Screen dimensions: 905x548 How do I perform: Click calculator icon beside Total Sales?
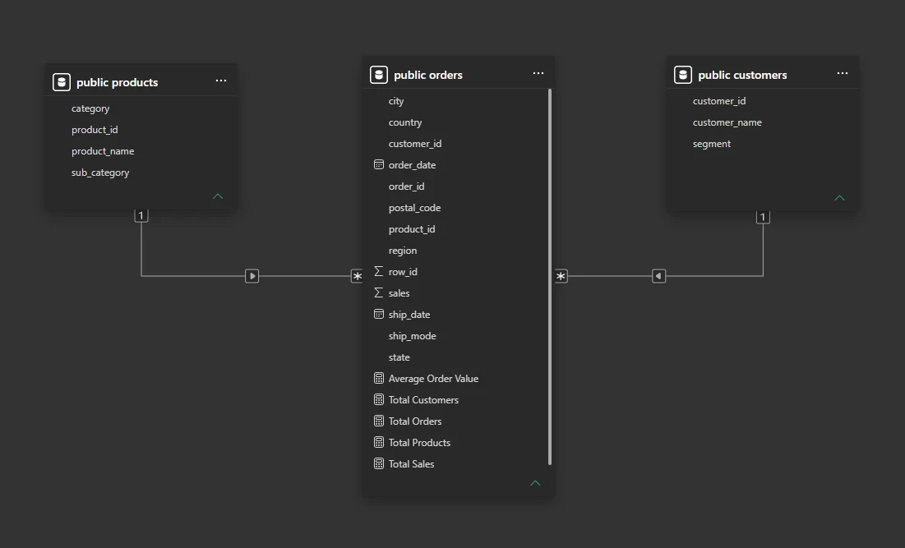(x=379, y=463)
